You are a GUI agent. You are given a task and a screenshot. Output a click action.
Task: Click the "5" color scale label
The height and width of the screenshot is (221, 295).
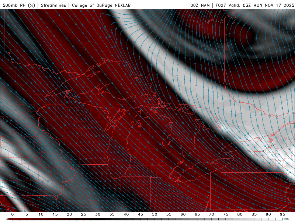pyautogui.click(x=27, y=214)
